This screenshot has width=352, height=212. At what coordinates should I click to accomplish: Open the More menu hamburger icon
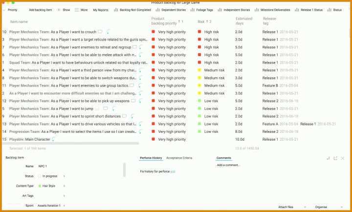pyautogui.click(x=77, y=10)
